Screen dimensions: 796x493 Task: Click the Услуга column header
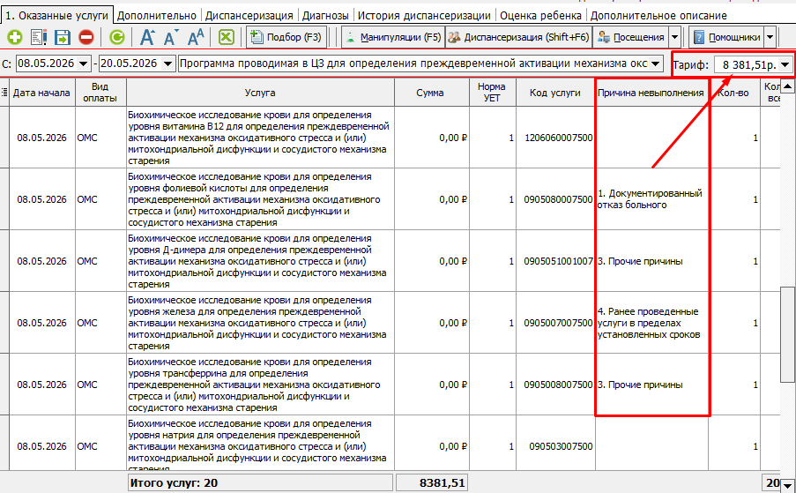pos(260,93)
